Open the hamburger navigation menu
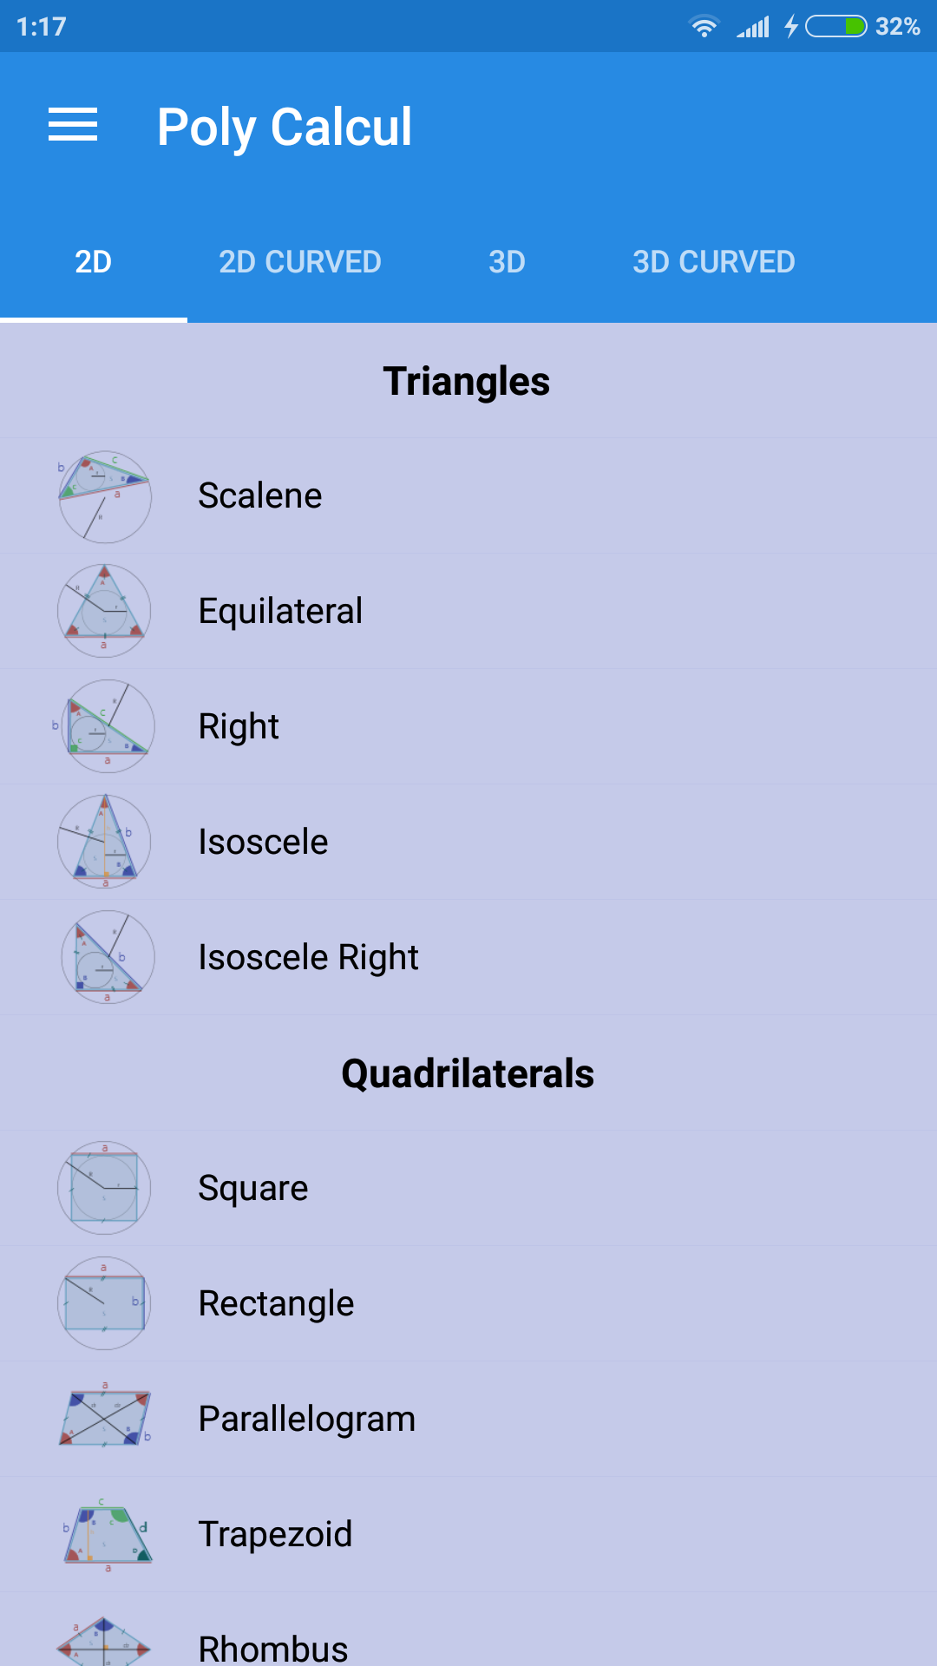The image size is (937, 1666). pos(73,125)
